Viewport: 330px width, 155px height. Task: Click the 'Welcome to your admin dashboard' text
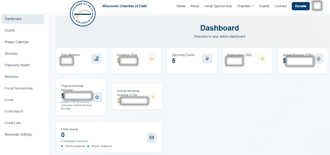(x=219, y=36)
